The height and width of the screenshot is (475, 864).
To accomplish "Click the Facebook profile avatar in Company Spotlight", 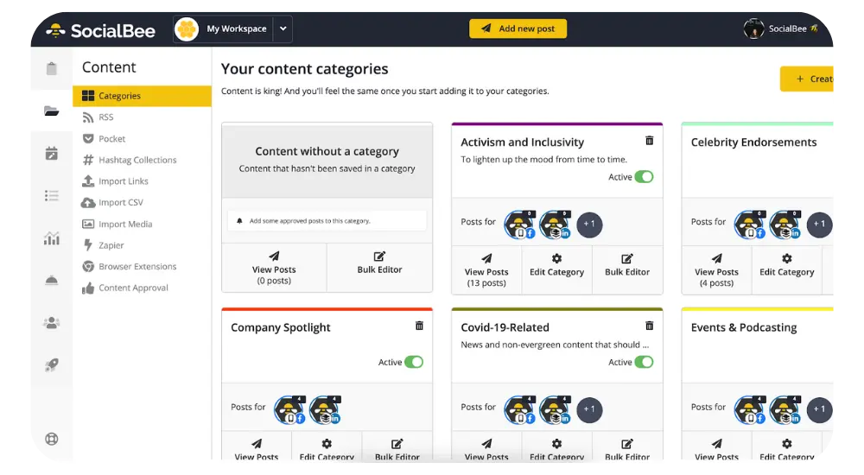I will coord(289,410).
